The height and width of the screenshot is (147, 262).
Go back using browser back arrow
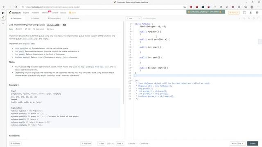(4, 7)
